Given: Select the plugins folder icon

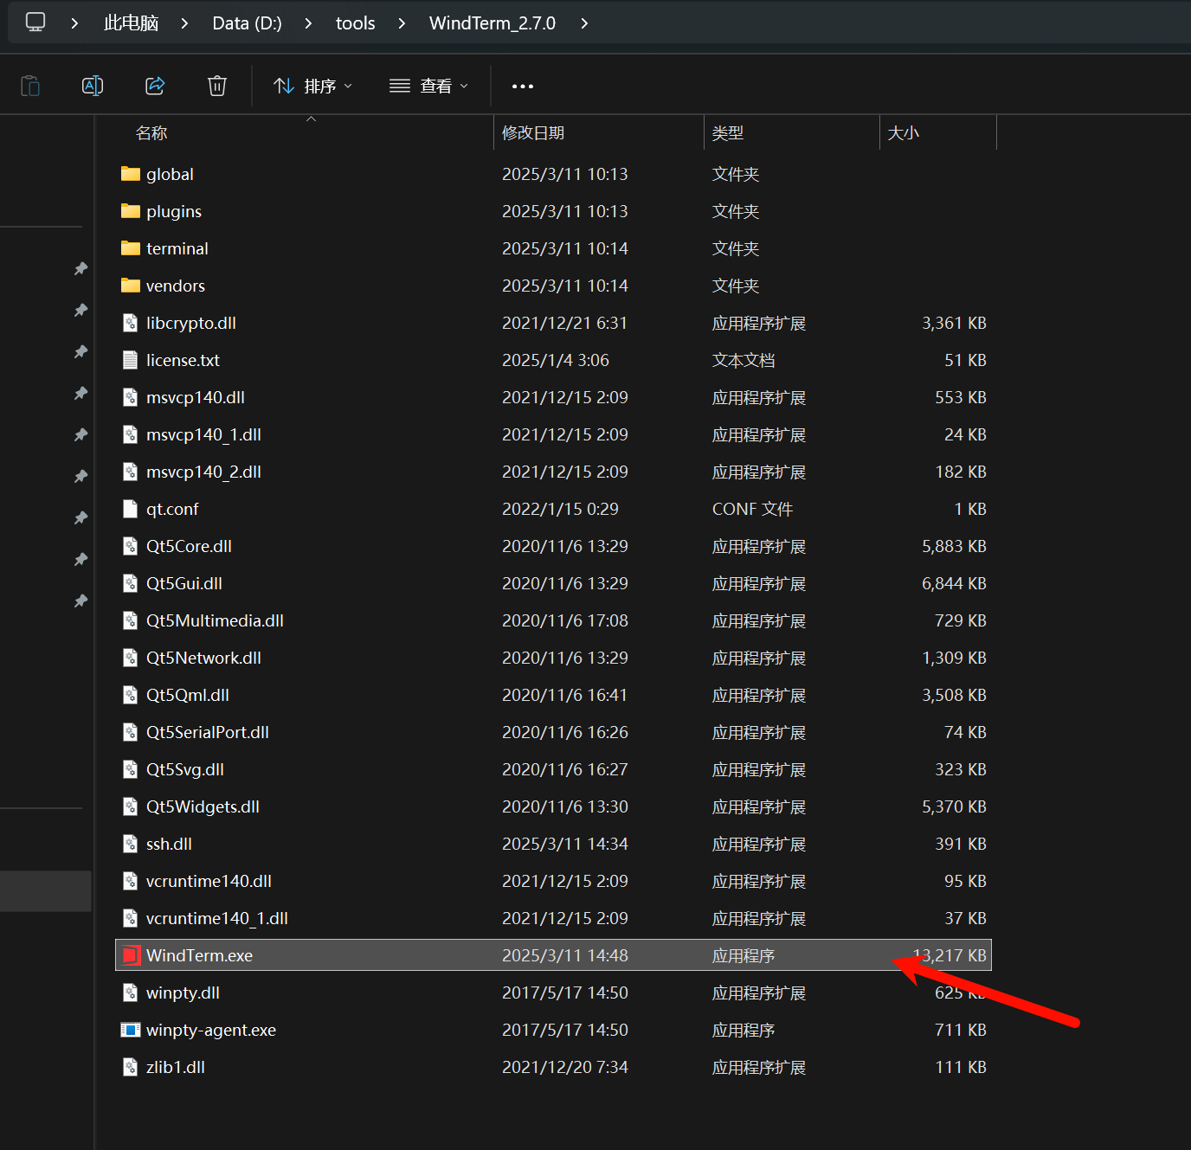Looking at the screenshot, I should coord(131,211).
